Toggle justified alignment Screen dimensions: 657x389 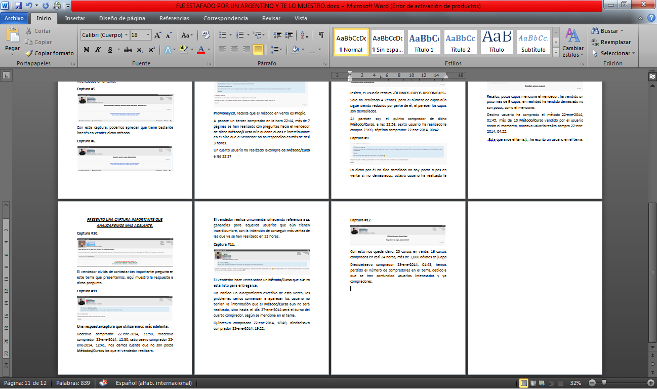pyautogui.click(x=258, y=50)
